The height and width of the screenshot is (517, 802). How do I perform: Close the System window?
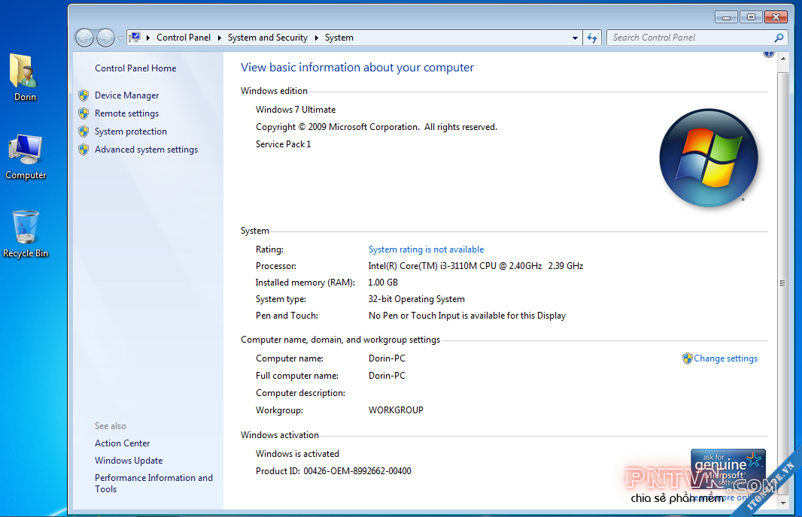click(776, 17)
